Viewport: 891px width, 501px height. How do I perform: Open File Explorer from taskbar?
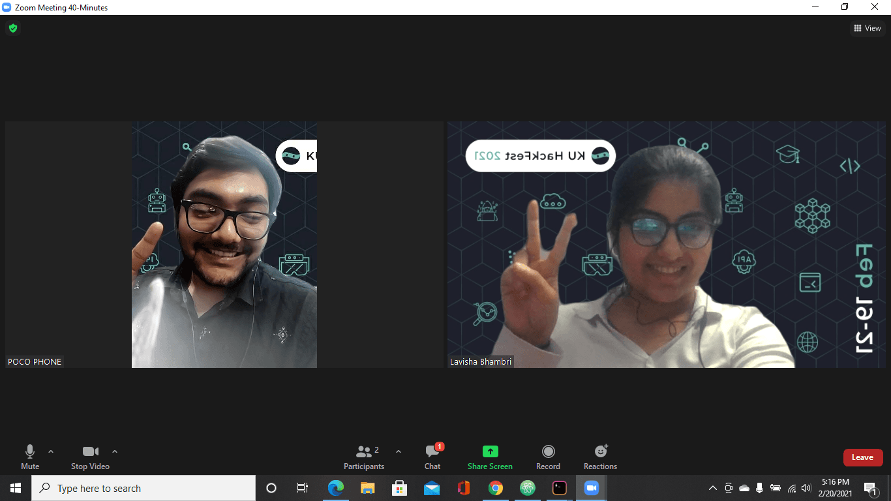click(x=368, y=488)
